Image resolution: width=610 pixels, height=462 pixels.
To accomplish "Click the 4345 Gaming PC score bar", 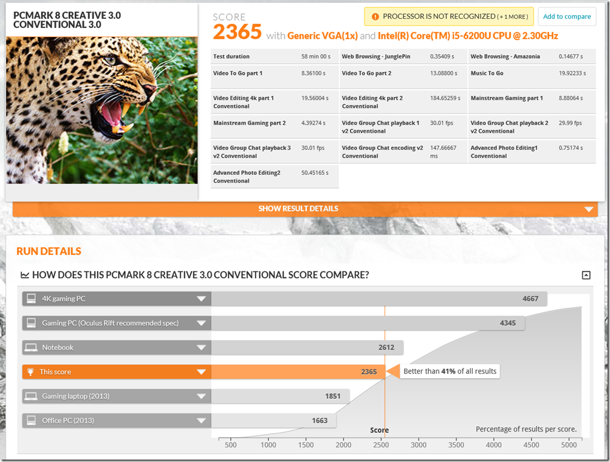I will pyautogui.click(x=368, y=323).
